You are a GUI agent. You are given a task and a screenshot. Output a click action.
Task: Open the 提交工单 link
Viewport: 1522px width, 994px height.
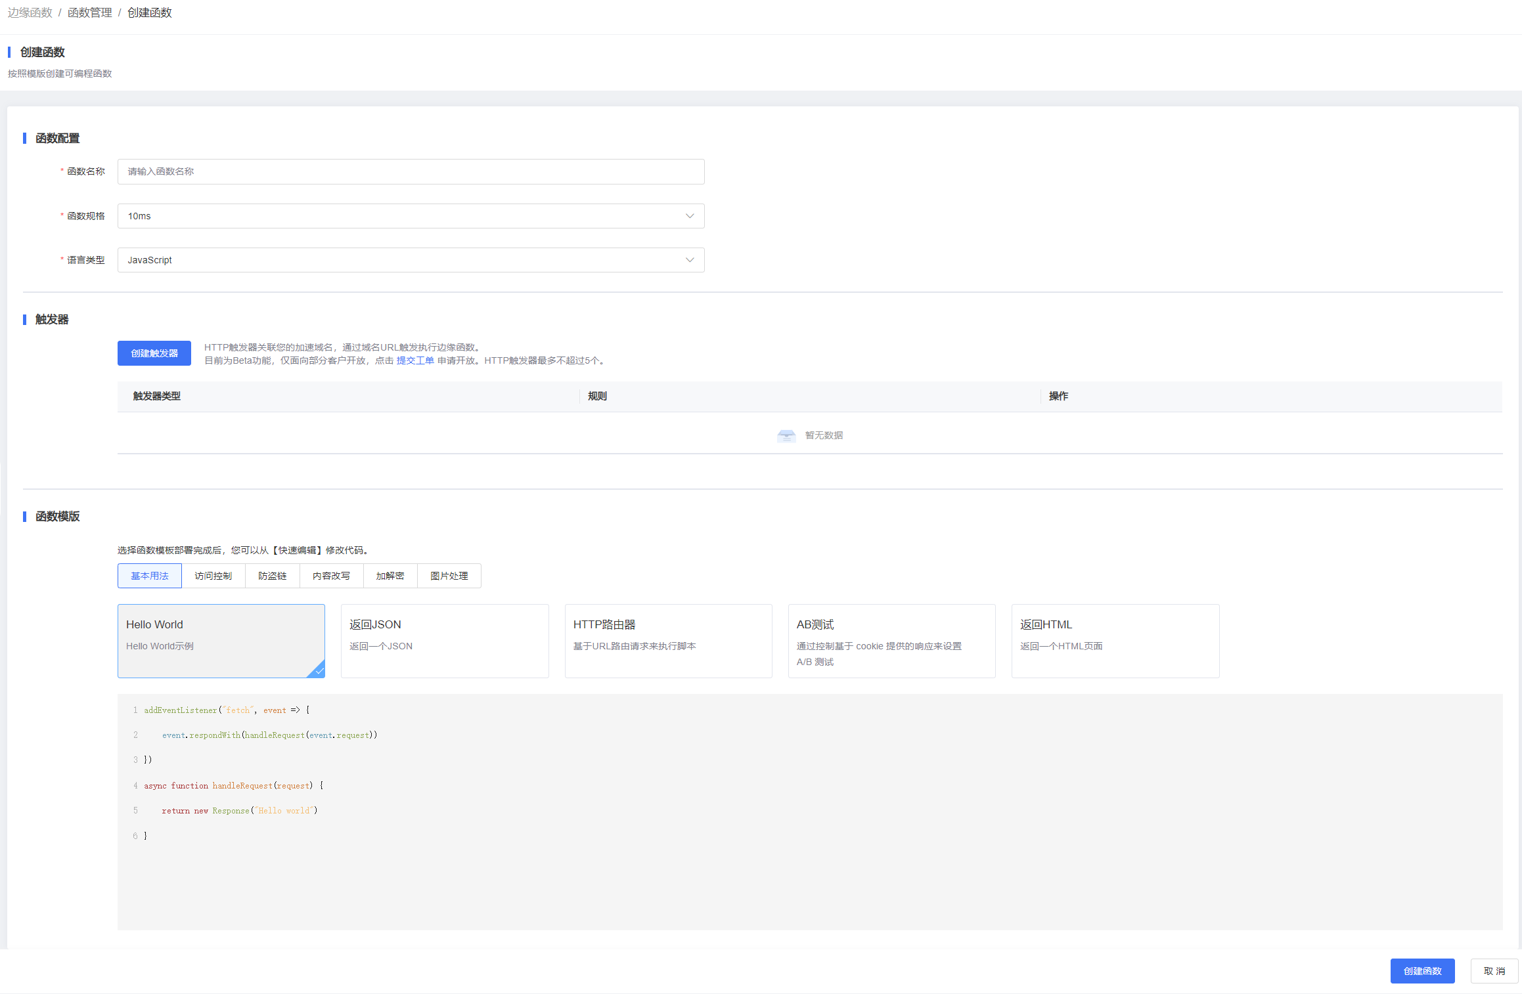pyautogui.click(x=415, y=360)
